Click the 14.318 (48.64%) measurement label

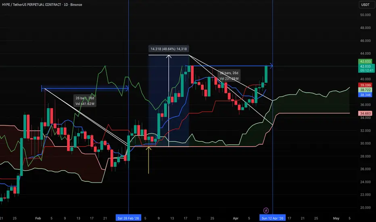169,49
